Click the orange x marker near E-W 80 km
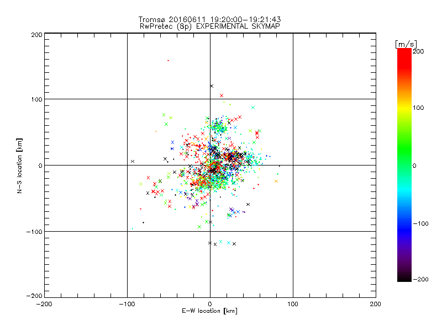The width and height of the screenshot is (442, 331). pyautogui.click(x=276, y=181)
